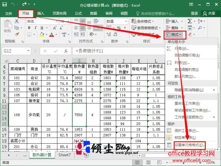Open the fill color dropdown arrow
The image size is (221, 166).
(x=47, y=35)
